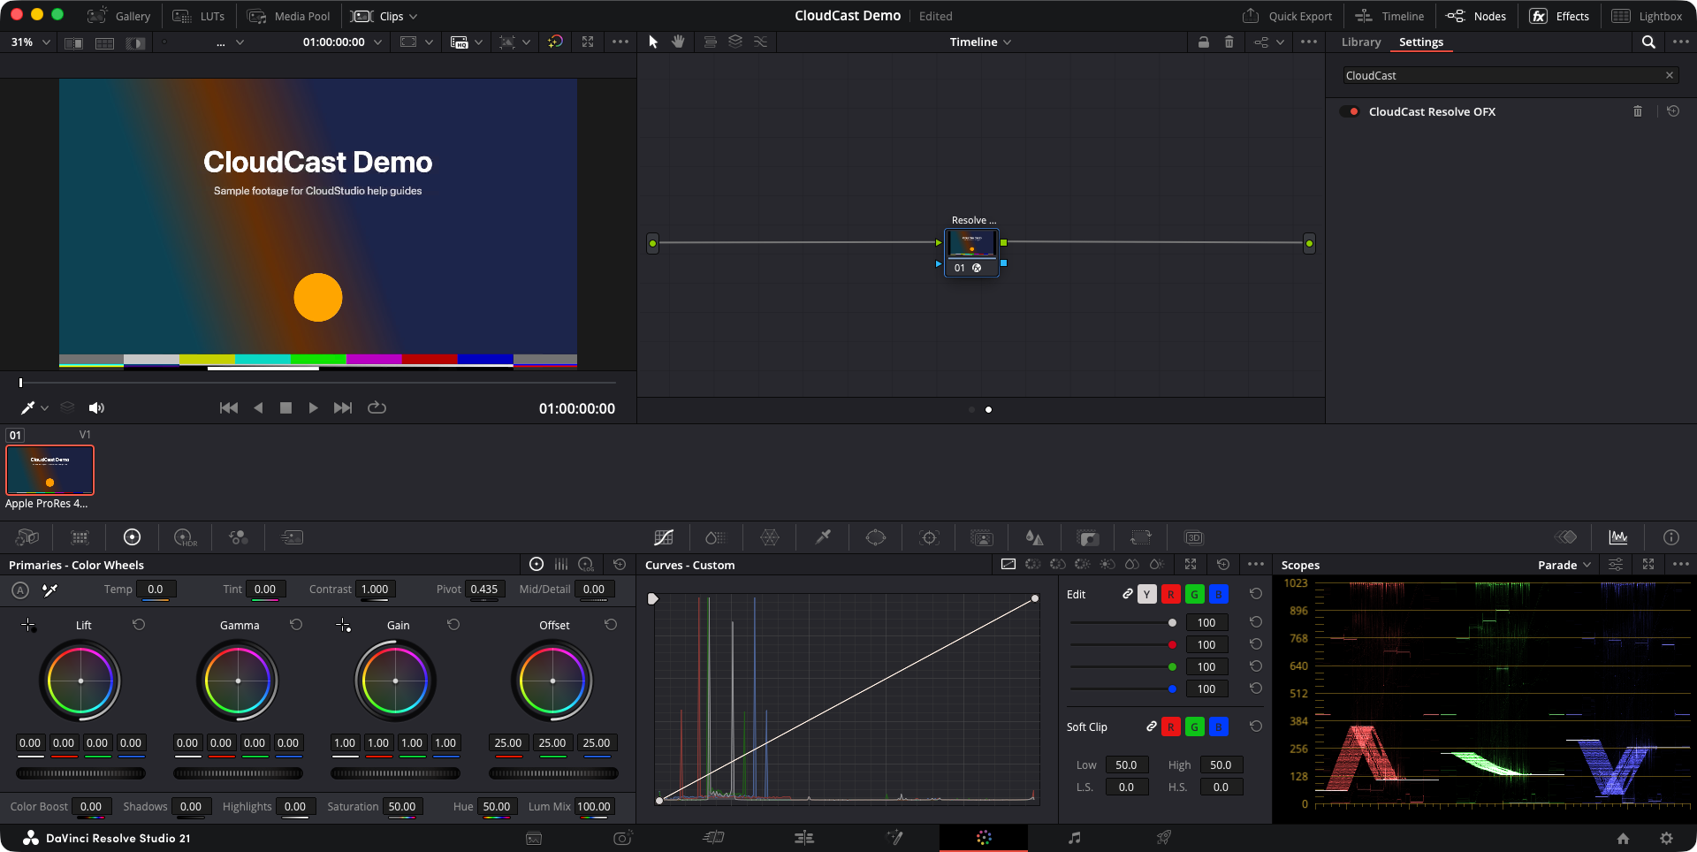Open the RGB Mixer palette
This screenshot has width=1697, height=852.
click(x=238, y=537)
